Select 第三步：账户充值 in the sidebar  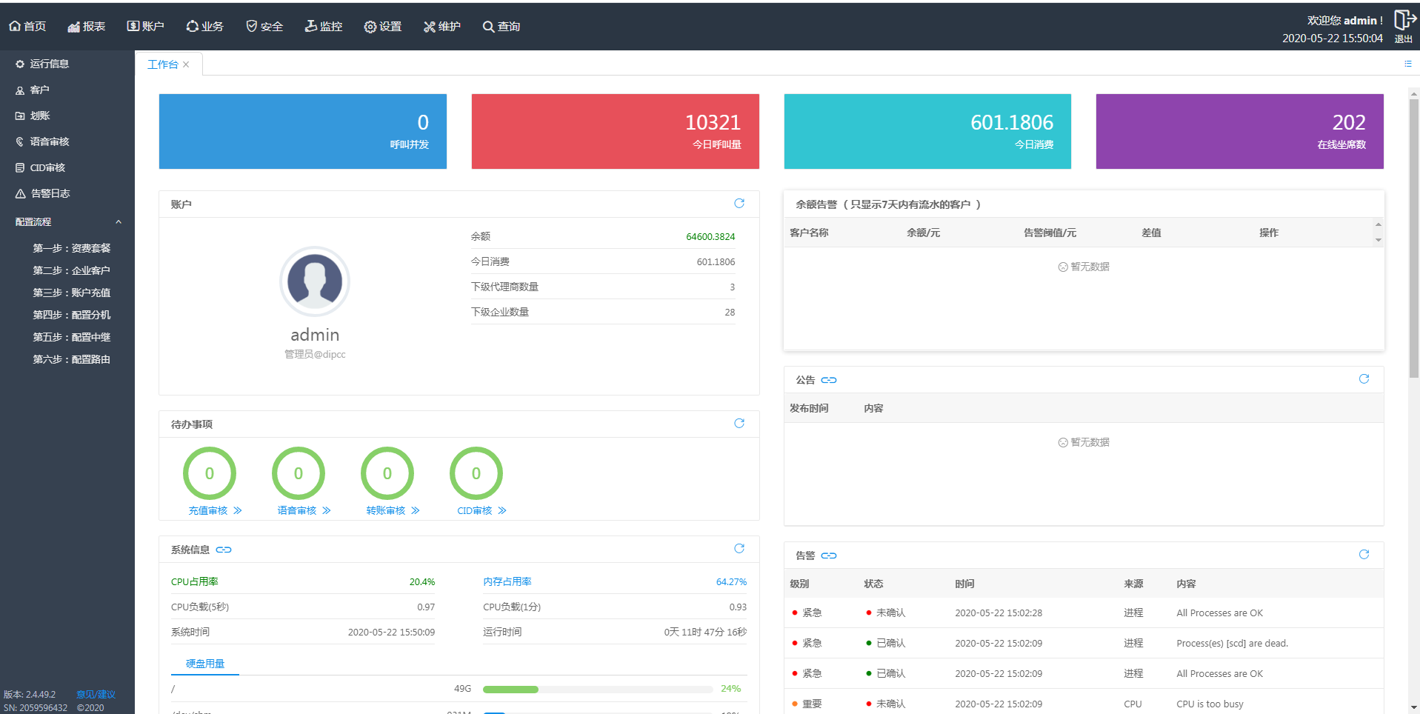(71, 293)
